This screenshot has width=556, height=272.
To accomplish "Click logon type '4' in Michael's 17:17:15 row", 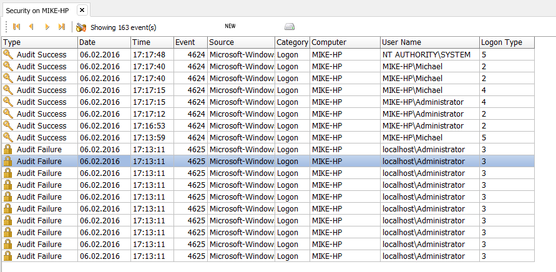I will click(484, 90).
